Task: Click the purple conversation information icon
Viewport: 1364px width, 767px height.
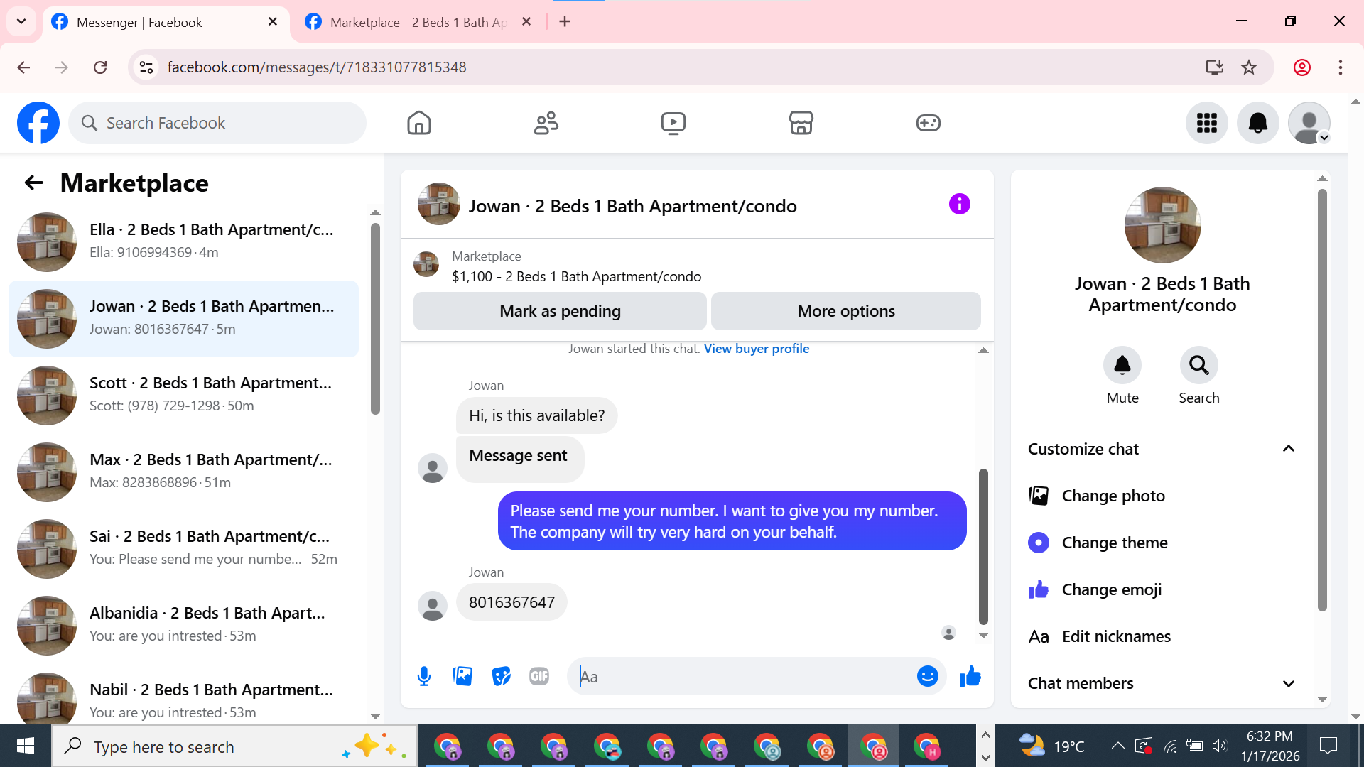Action: coord(959,205)
